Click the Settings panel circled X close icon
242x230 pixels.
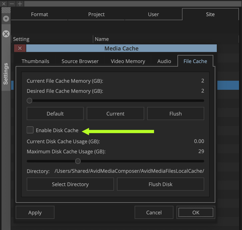[6, 34]
